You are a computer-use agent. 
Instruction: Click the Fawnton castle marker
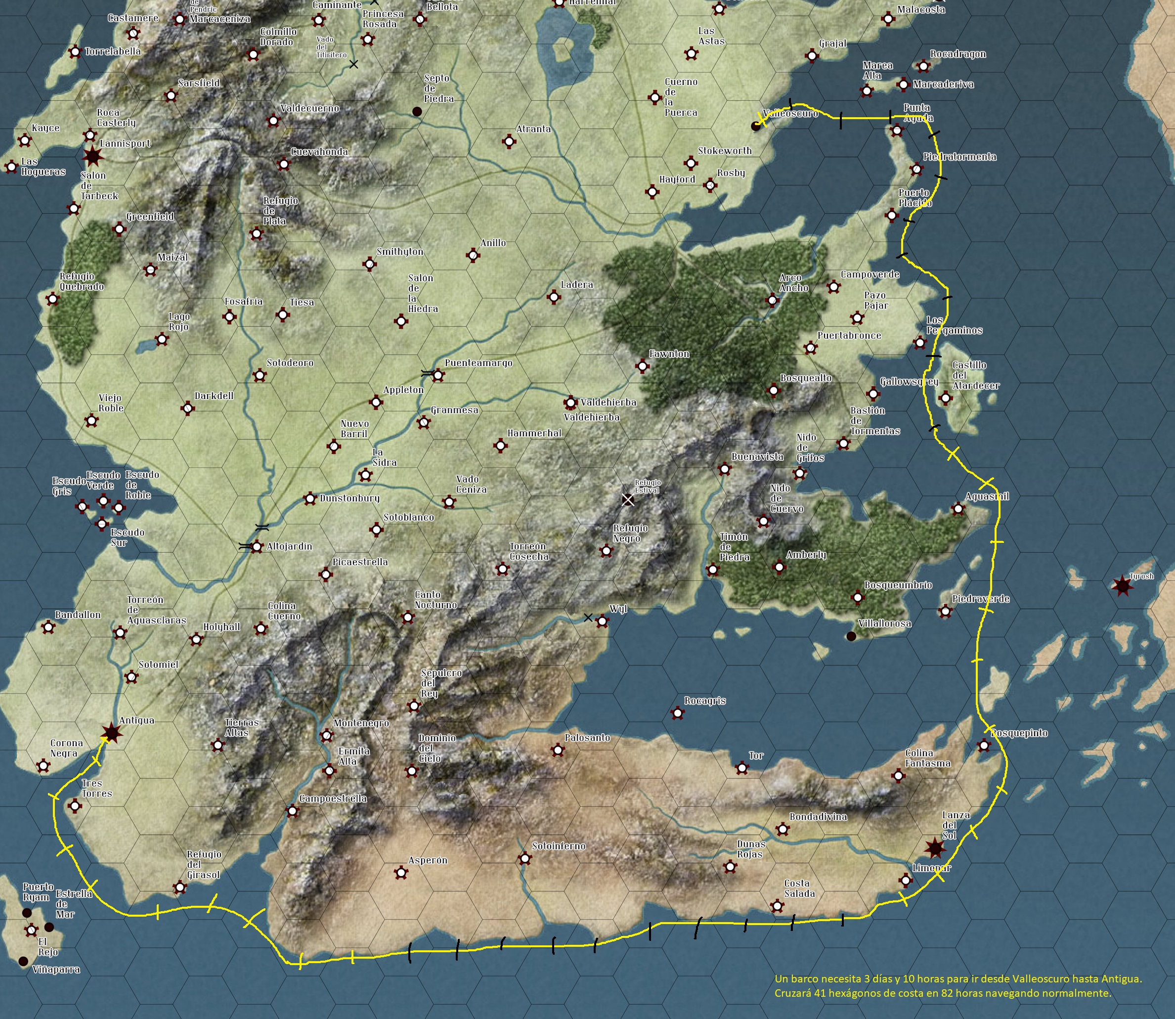coord(642,366)
